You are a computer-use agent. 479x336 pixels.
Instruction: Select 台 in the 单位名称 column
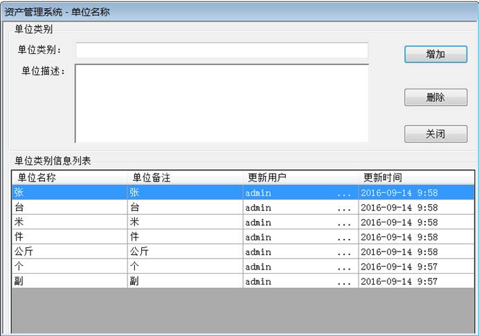pos(70,207)
